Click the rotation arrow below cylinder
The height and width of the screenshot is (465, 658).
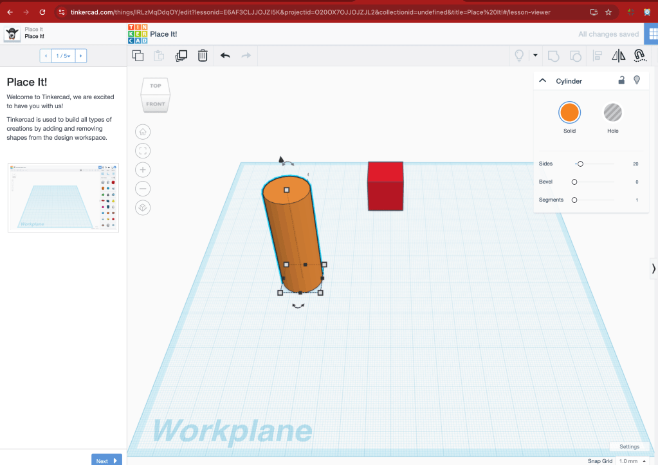(298, 306)
